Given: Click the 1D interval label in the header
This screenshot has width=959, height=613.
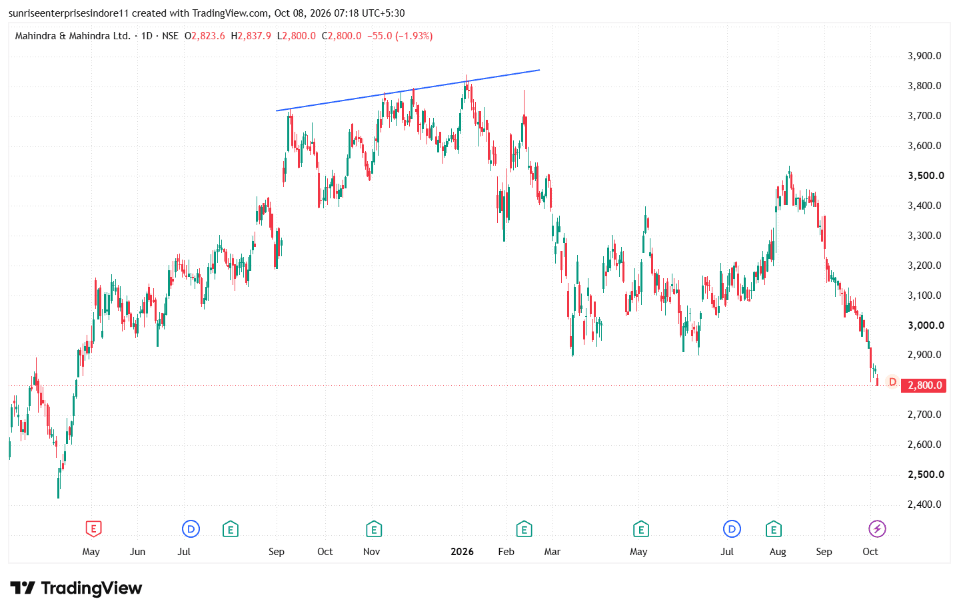Looking at the screenshot, I should 147,36.
